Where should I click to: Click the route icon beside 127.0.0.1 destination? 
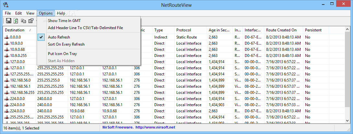(7, 68)
